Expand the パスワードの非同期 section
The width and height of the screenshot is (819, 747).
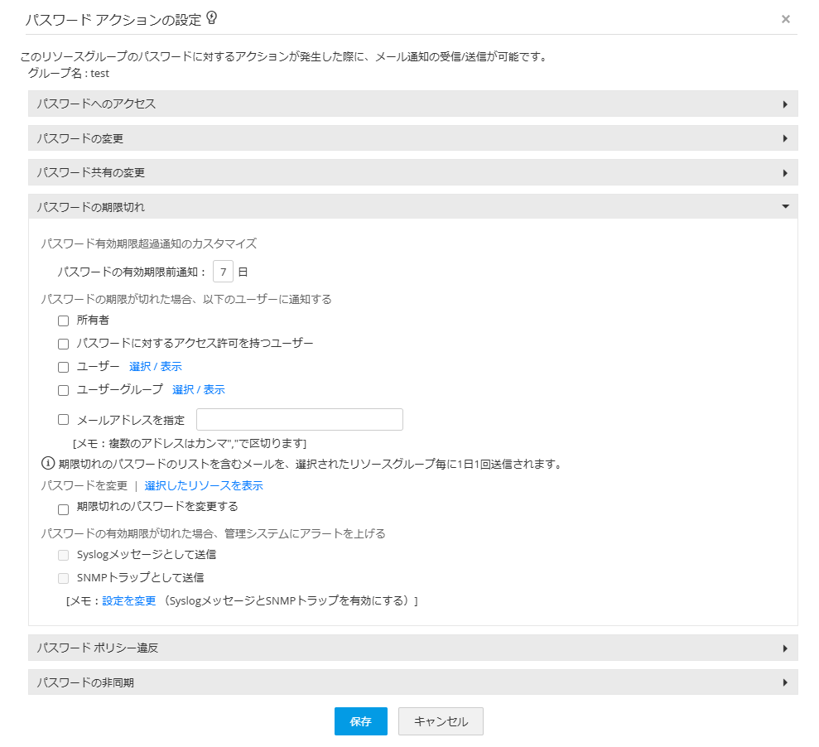click(x=412, y=682)
